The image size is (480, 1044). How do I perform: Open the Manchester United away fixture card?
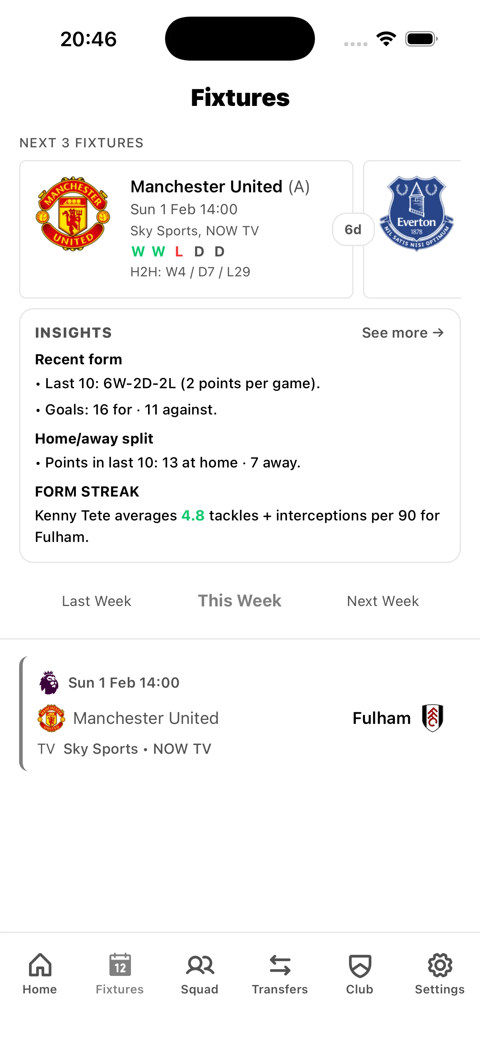pos(186,228)
